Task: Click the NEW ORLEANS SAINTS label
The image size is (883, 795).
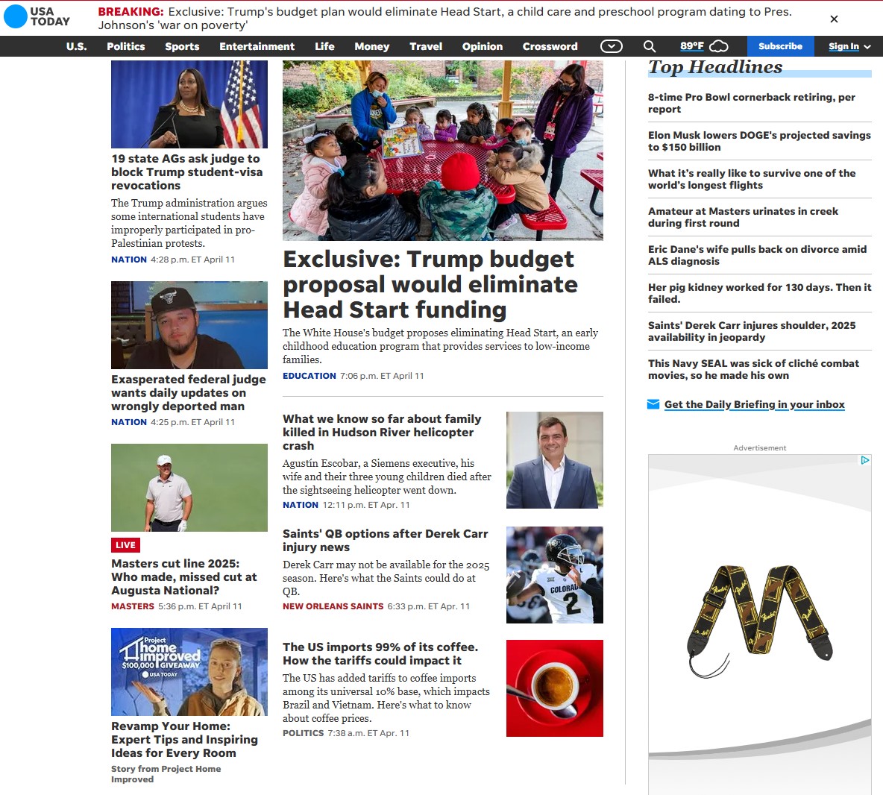Action: 333,606
